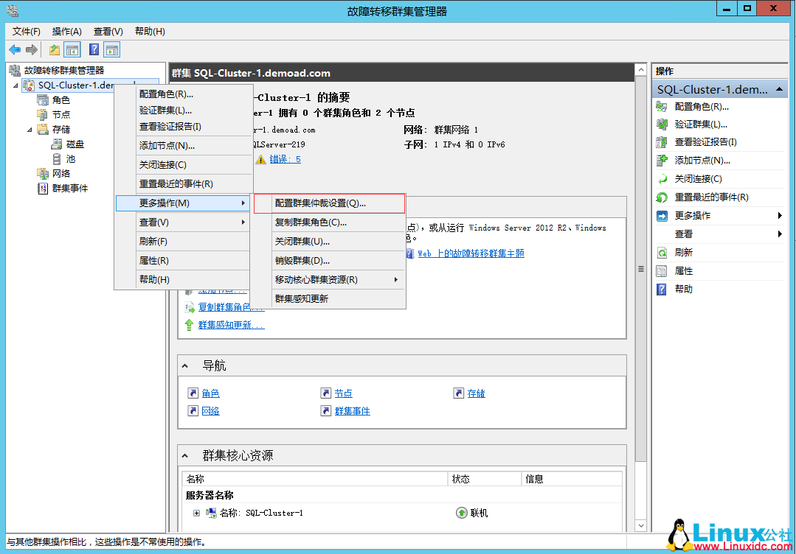The width and height of the screenshot is (796, 554).
Task: Open Web 上的故障转移群集主题 link
Action: pos(471,253)
